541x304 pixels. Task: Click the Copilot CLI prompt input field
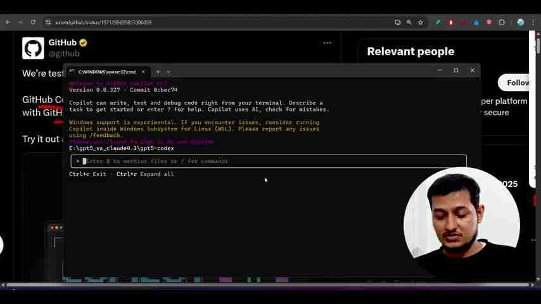[x=269, y=161]
